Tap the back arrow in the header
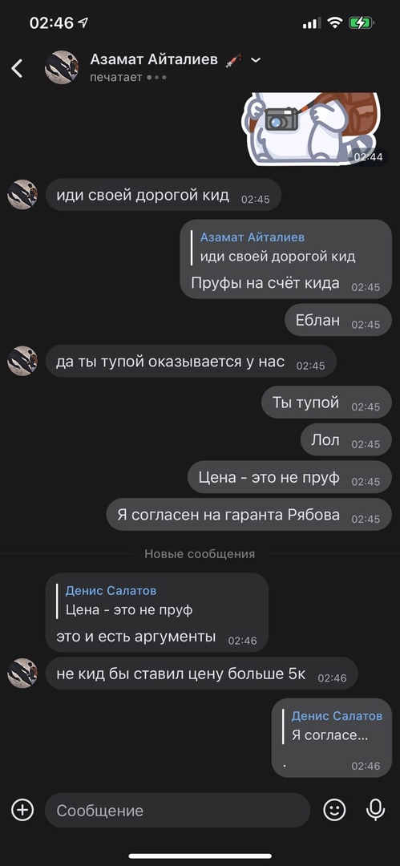Image resolution: width=400 pixels, height=866 pixels. point(17,68)
